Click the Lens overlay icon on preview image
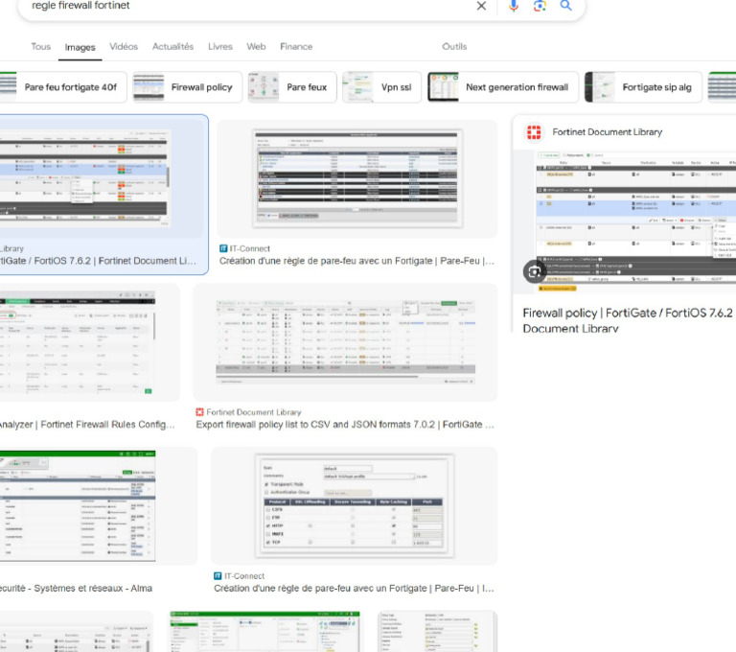 [535, 271]
